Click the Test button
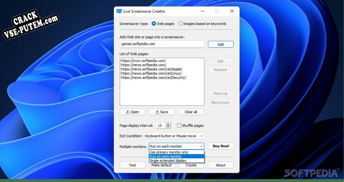This screenshot has width=344, height=182. tap(133, 165)
